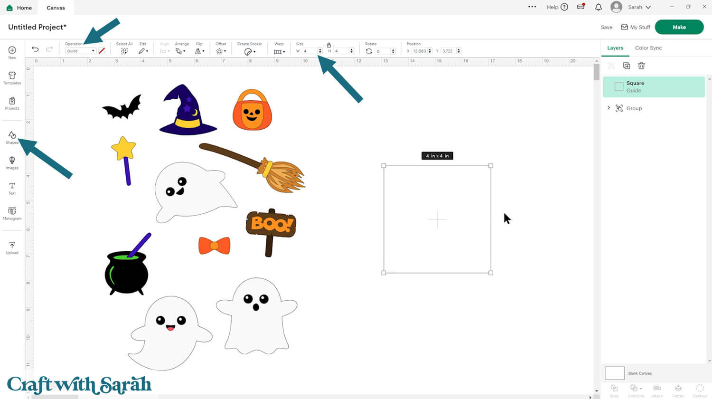712x399 pixels.
Task: Click the green Make button
Action: [x=679, y=27]
